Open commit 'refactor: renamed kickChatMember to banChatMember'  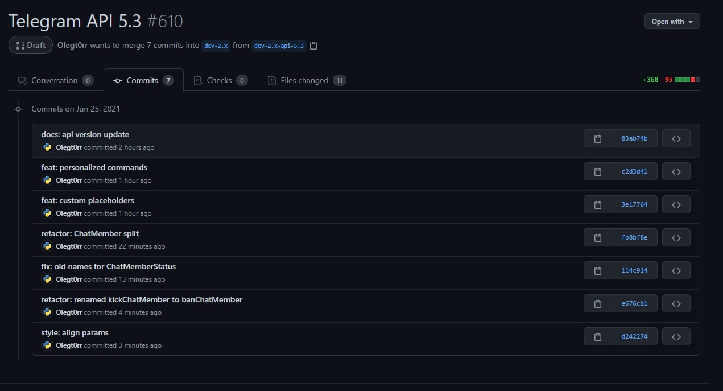(142, 300)
